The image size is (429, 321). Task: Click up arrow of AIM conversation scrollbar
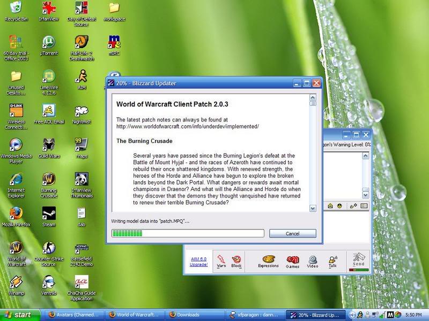click(366, 156)
